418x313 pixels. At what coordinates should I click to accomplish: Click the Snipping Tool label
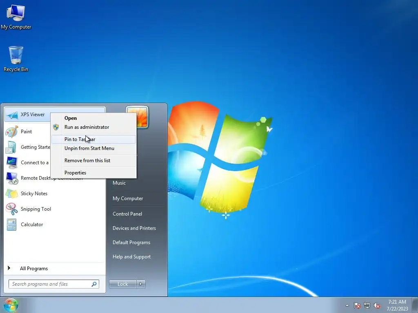coord(36,209)
